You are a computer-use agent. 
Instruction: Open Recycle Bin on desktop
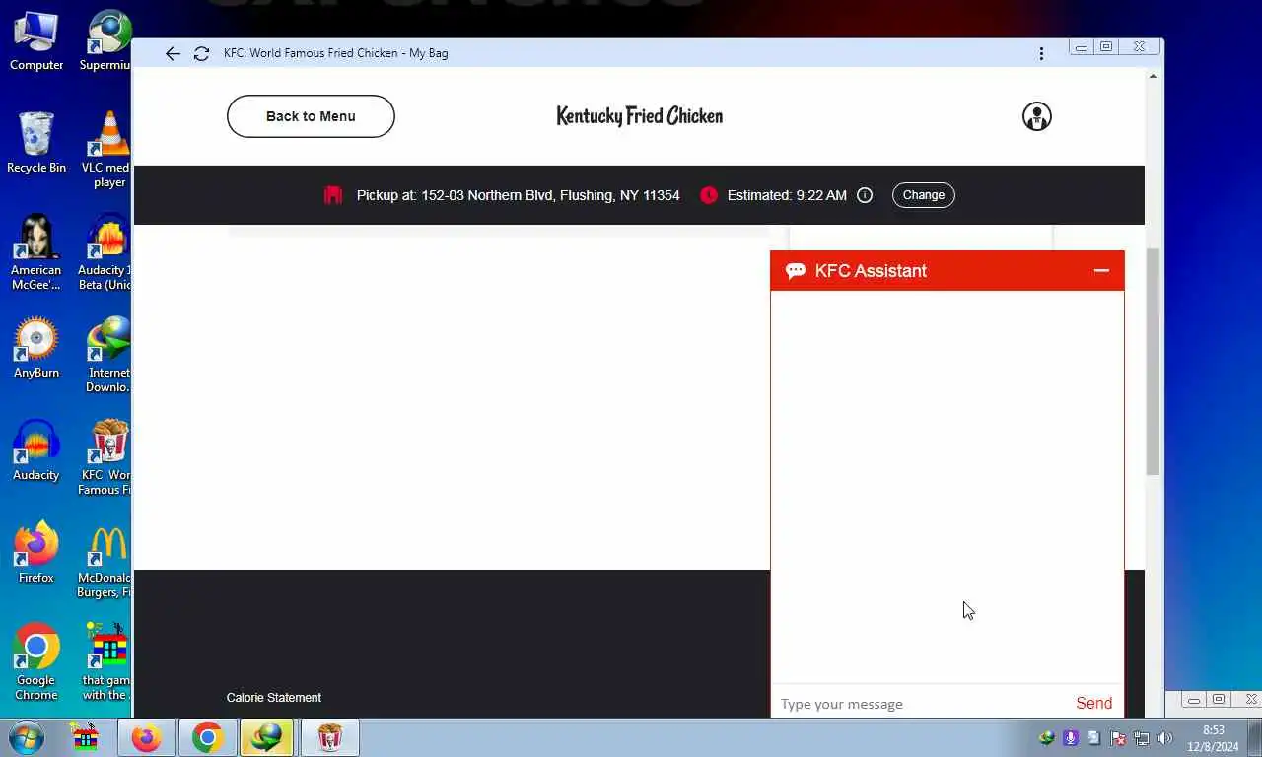pos(36,143)
